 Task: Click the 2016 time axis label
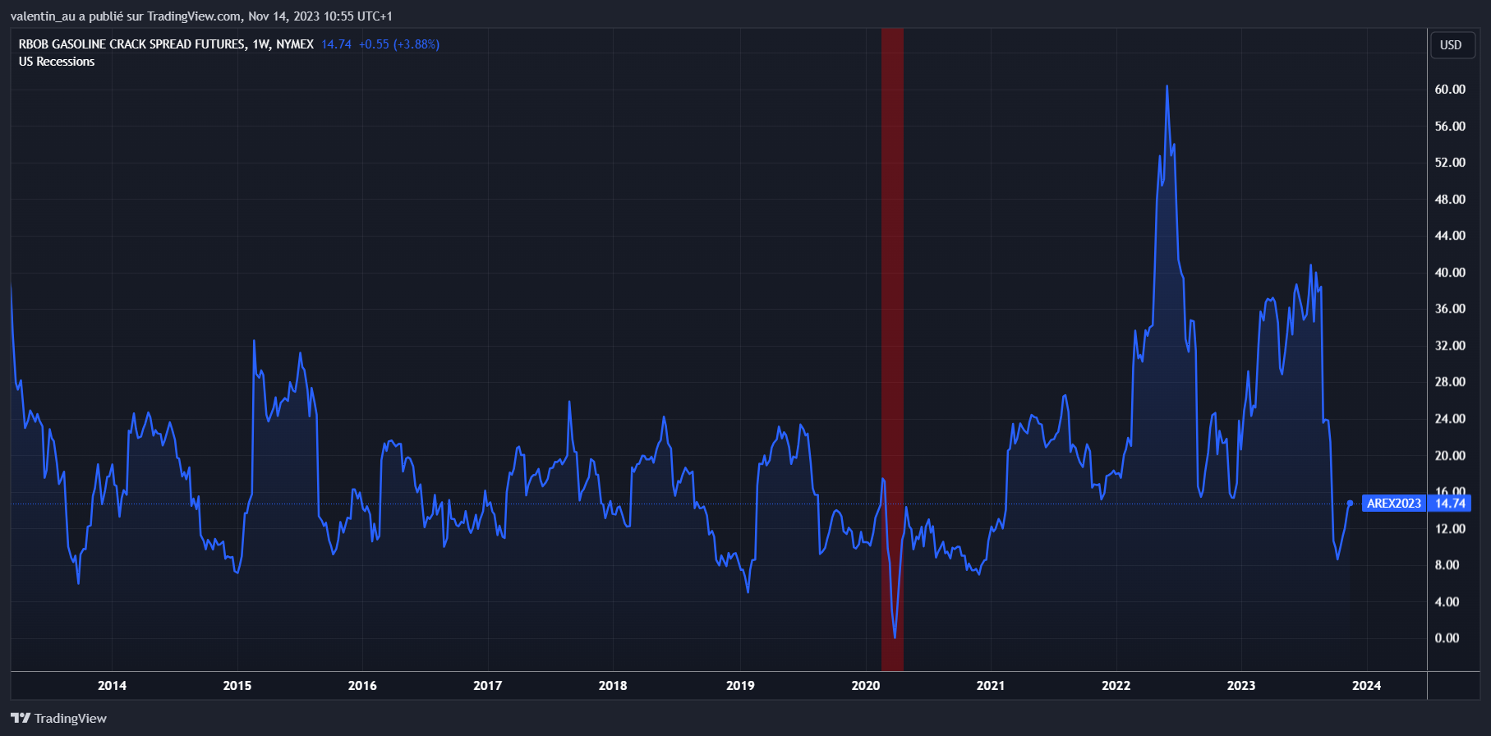[362, 686]
